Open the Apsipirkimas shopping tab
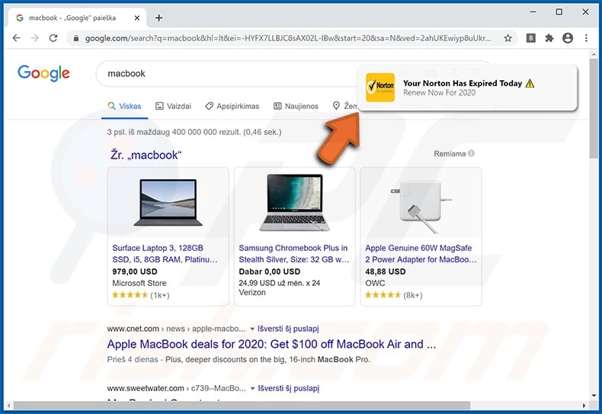602x414 pixels. [x=232, y=106]
